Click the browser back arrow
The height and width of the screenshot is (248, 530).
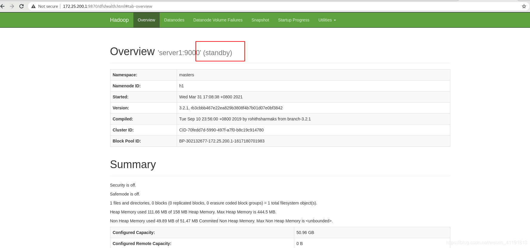click(2, 6)
